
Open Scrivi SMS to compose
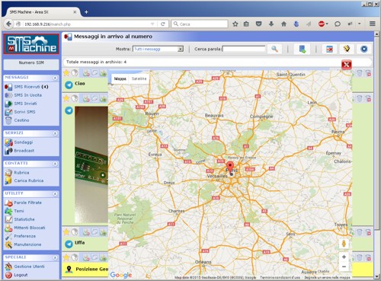pyautogui.click(x=24, y=112)
